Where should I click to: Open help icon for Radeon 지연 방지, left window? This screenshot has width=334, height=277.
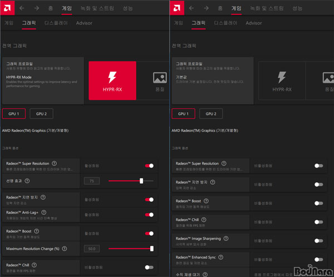(x=43, y=197)
